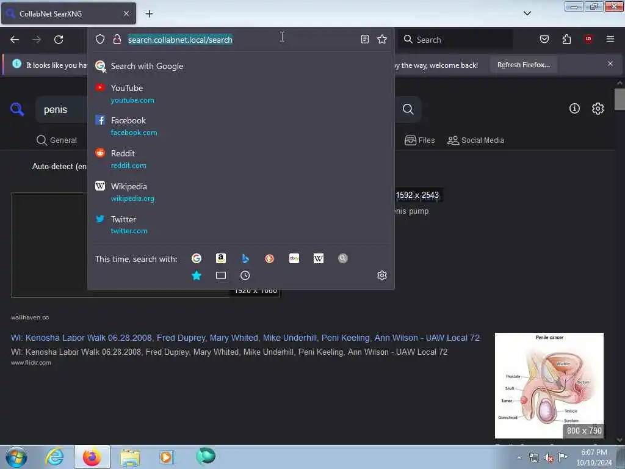
Task: Reload the page with the refresh icon
Action: 59,40
